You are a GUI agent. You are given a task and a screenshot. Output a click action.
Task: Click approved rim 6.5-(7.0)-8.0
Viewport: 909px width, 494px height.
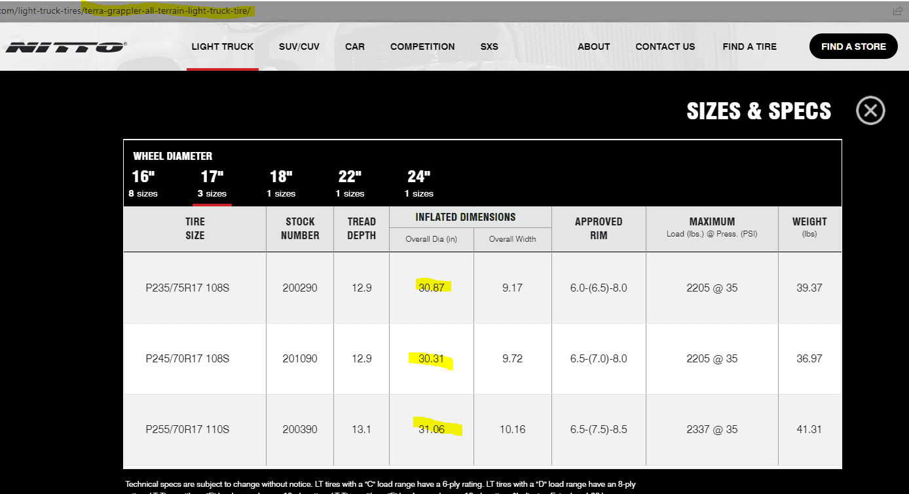click(x=599, y=358)
